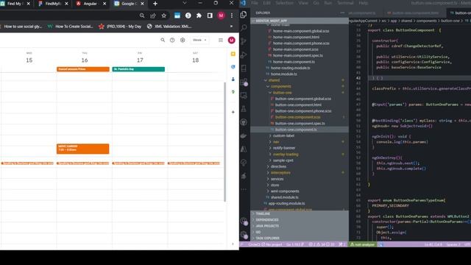Image resolution: width=471 pixels, height=265 pixels.
Task: Open Google Keep in Calendar side panel
Action: click(x=233, y=54)
